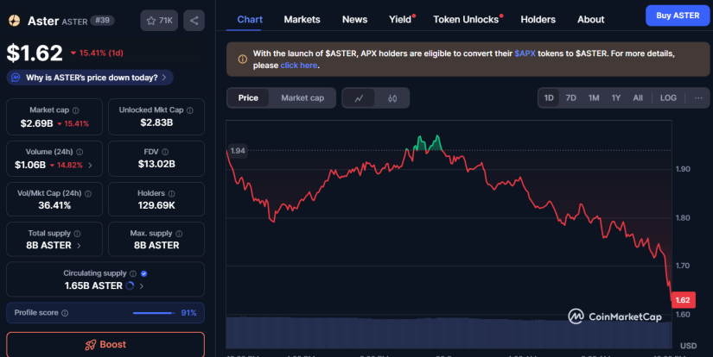Set chart range to 7D
The width and height of the screenshot is (713, 357).
pos(570,98)
